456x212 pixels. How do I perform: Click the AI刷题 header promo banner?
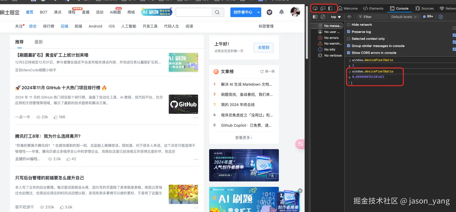[x=157, y=12]
